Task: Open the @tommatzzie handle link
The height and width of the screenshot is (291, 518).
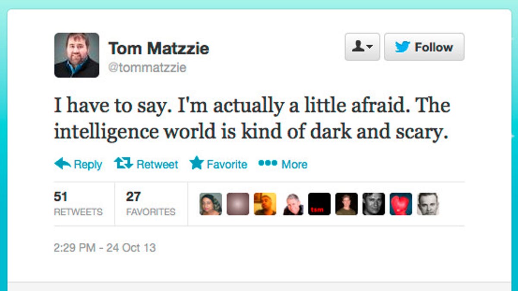Action: [147, 68]
